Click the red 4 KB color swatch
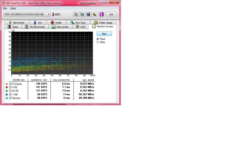Image resolution: width=240 pixels, height=150 pixels. (7, 87)
